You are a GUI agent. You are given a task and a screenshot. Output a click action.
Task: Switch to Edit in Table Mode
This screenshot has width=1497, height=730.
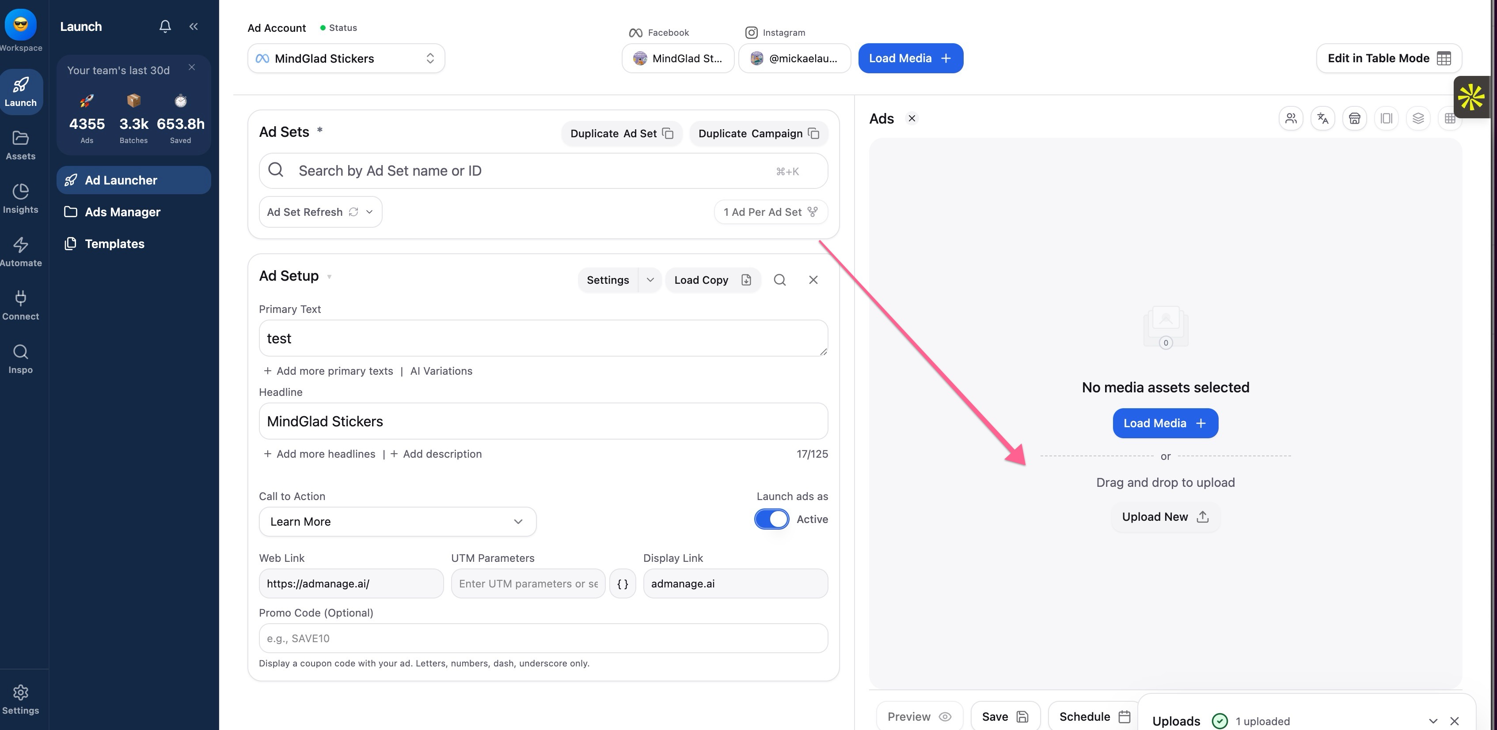click(x=1389, y=58)
